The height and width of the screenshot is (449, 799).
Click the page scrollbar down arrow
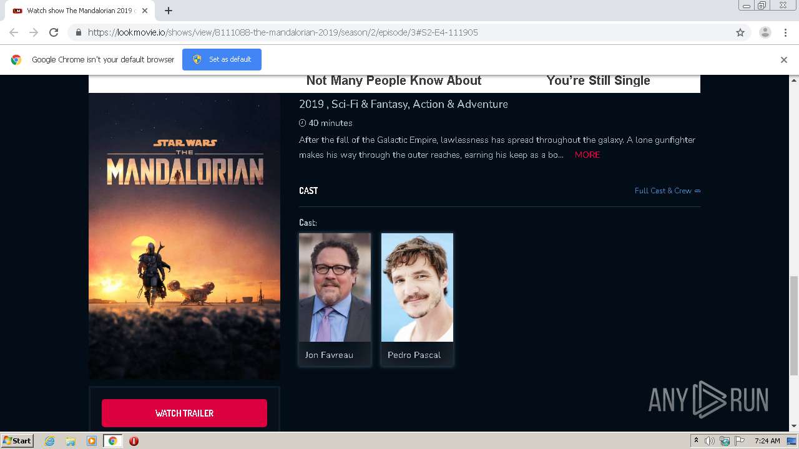click(794, 427)
